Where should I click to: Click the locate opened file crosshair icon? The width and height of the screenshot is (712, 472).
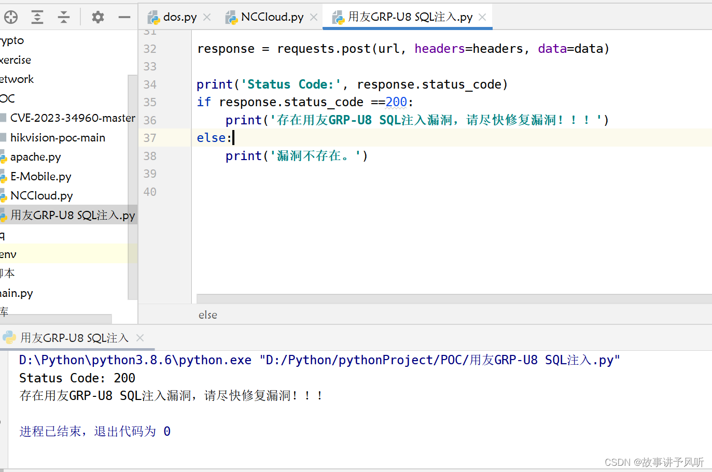[x=11, y=17]
